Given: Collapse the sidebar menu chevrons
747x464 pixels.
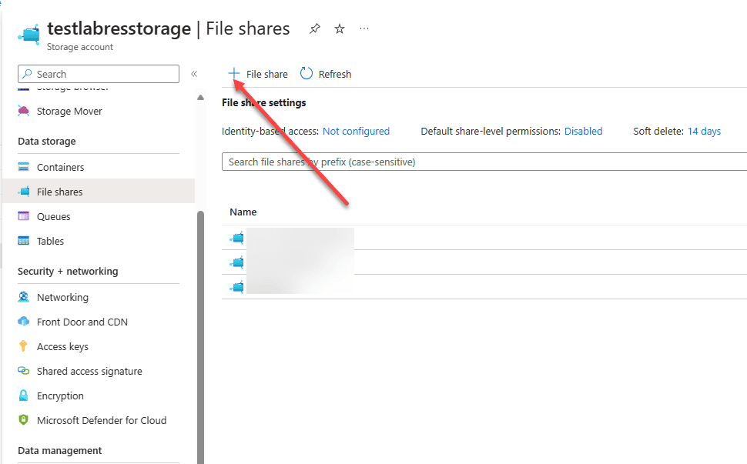Looking at the screenshot, I should point(194,74).
